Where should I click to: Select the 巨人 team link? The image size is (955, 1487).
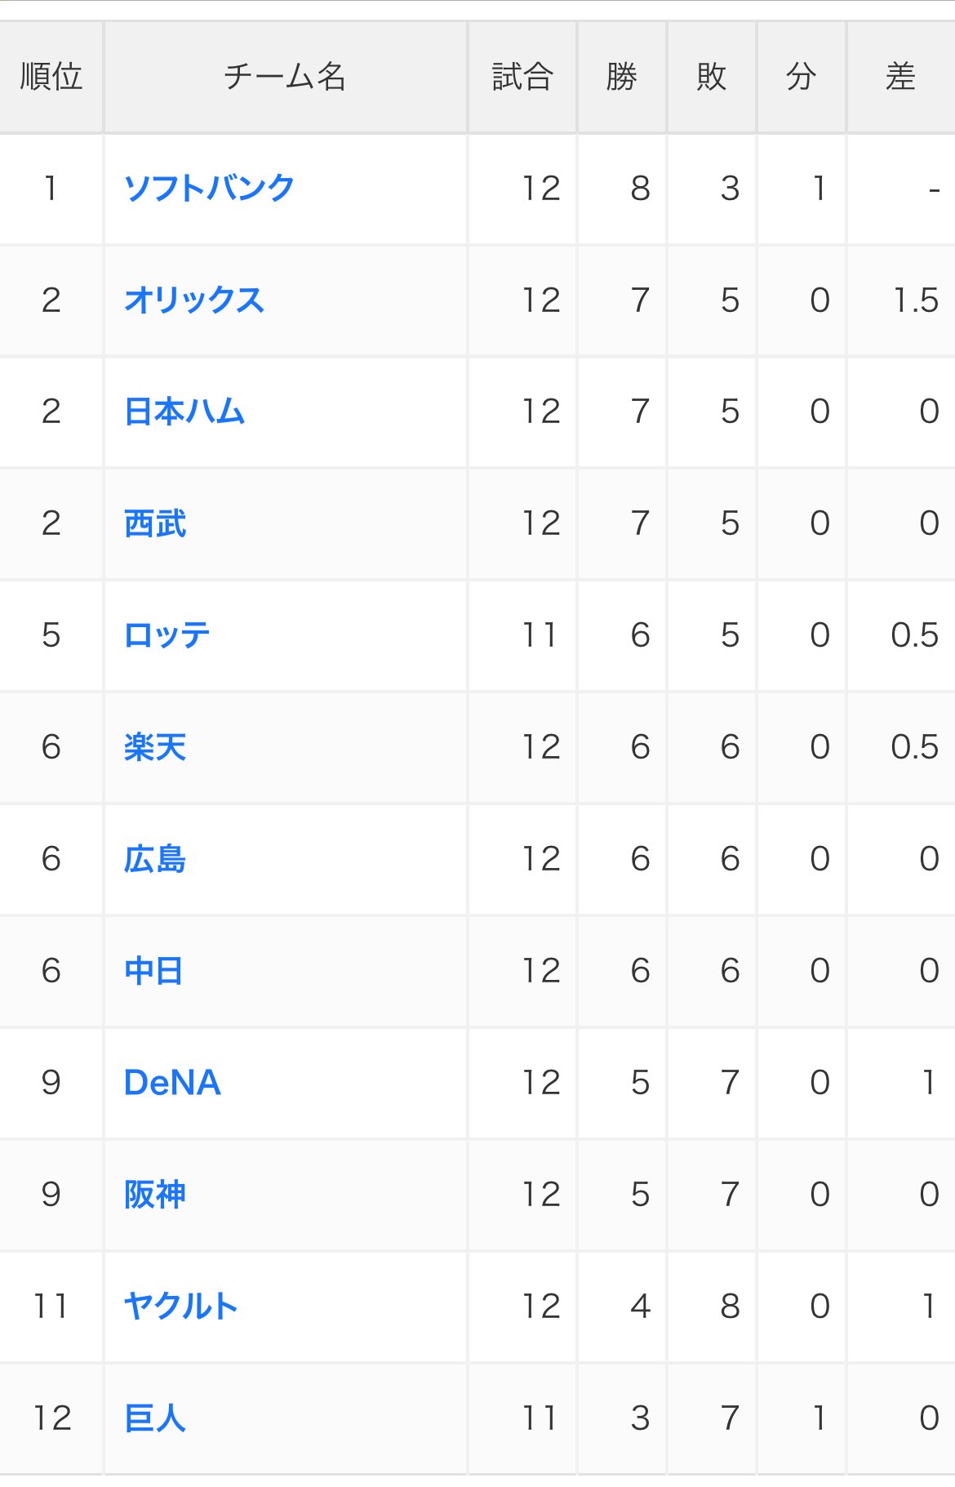tap(155, 1418)
